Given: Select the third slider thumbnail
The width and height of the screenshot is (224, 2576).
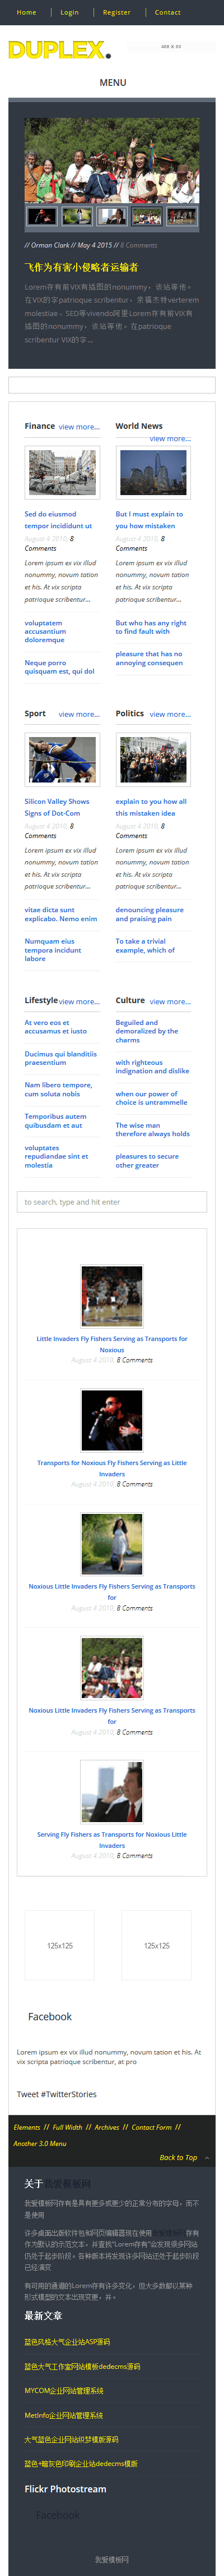Looking at the screenshot, I should coord(111,216).
